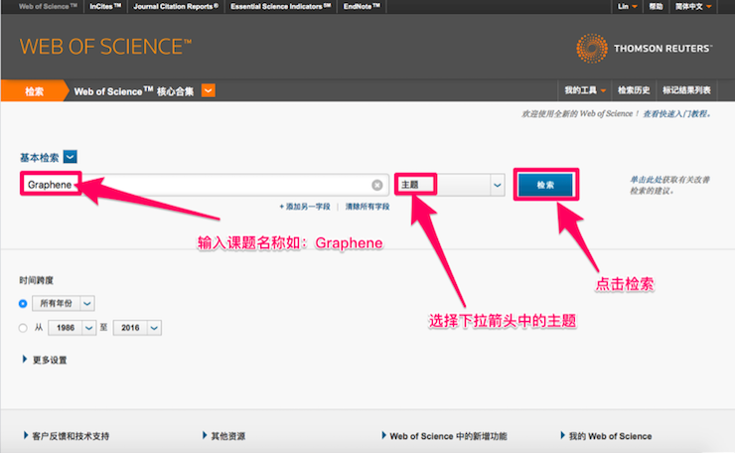Open the 所有年份 dropdown
The image size is (735, 453).
pos(86,303)
